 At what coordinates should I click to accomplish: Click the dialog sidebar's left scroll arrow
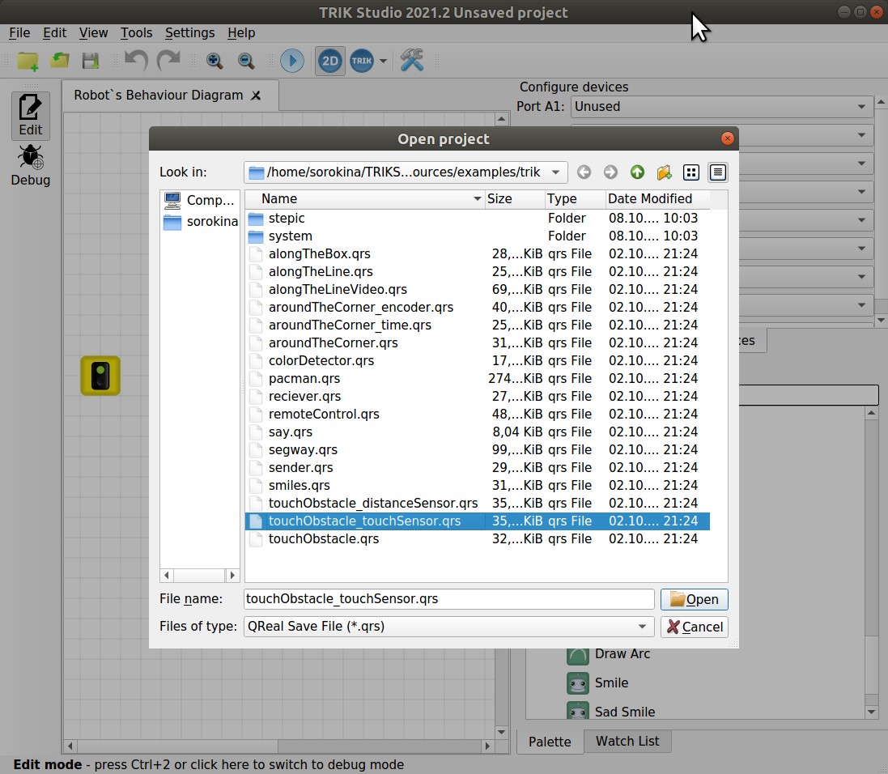pyautogui.click(x=167, y=575)
